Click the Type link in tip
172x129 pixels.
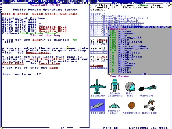pos(37,40)
